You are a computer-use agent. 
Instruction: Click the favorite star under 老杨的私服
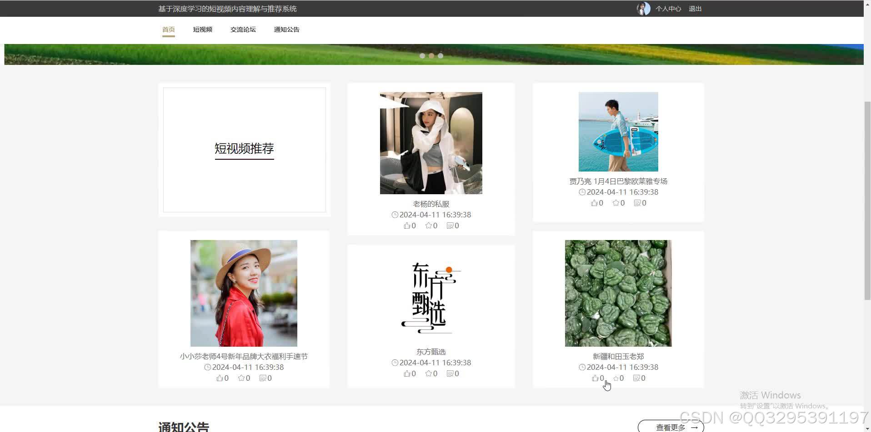(428, 226)
